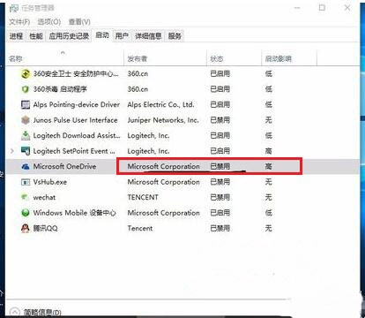Click the Microsoft OneDrive cloud icon

(26, 167)
